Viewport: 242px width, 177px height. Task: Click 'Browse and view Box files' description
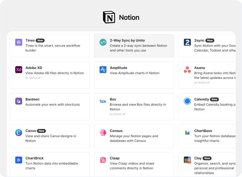[138, 107]
